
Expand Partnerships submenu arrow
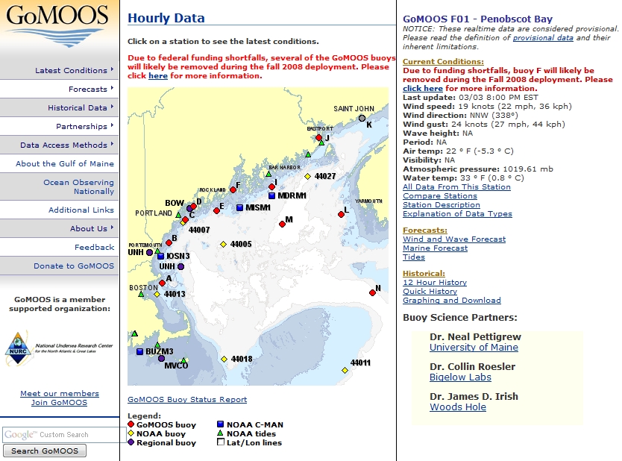pos(113,125)
